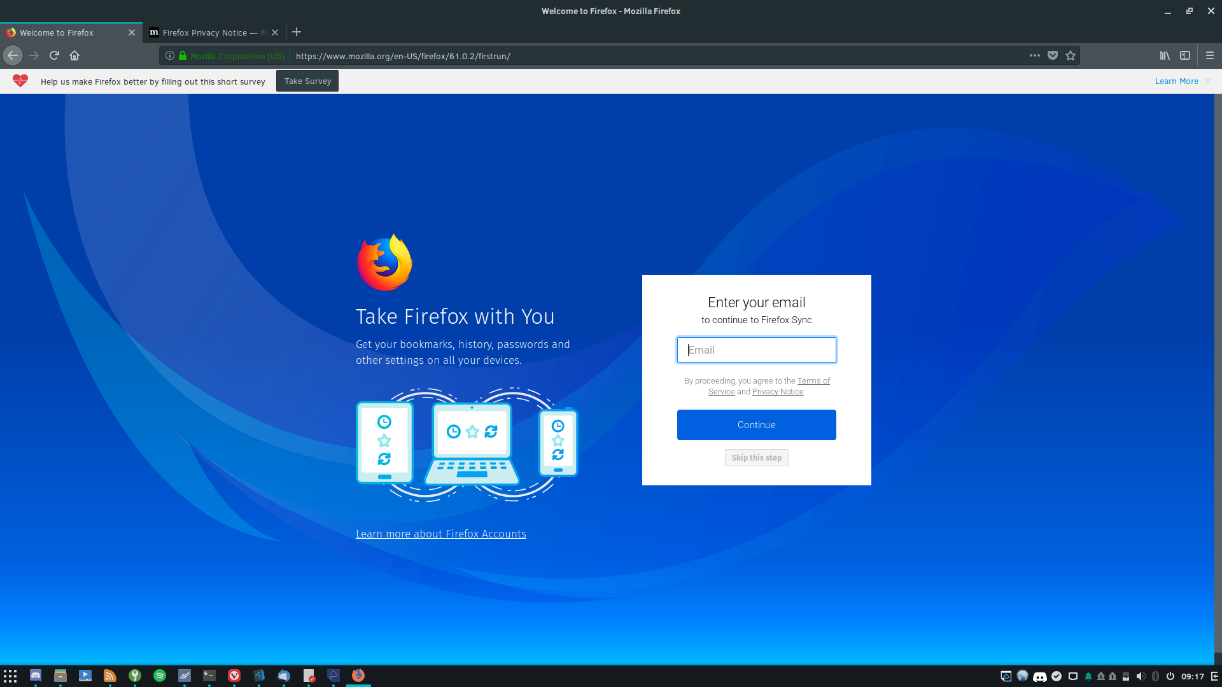Click the heart icon in survey bar
Image resolution: width=1222 pixels, height=687 pixels.
(x=20, y=81)
